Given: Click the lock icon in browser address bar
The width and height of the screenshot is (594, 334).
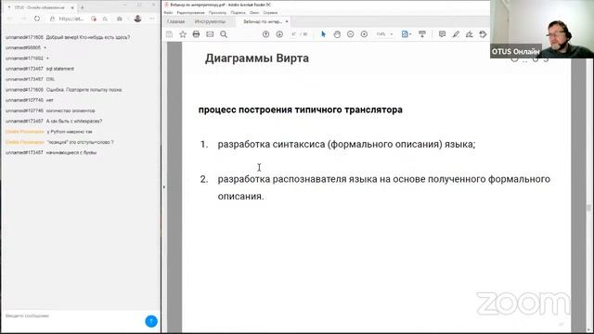Looking at the screenshot, I should point(52,19).
